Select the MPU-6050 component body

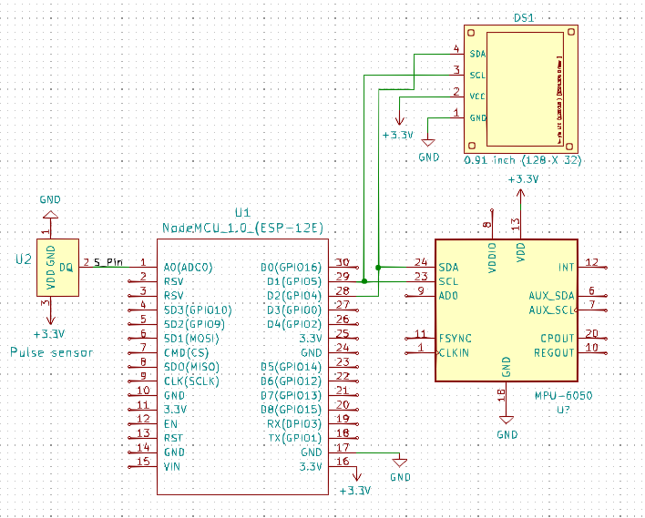[507, 310]
